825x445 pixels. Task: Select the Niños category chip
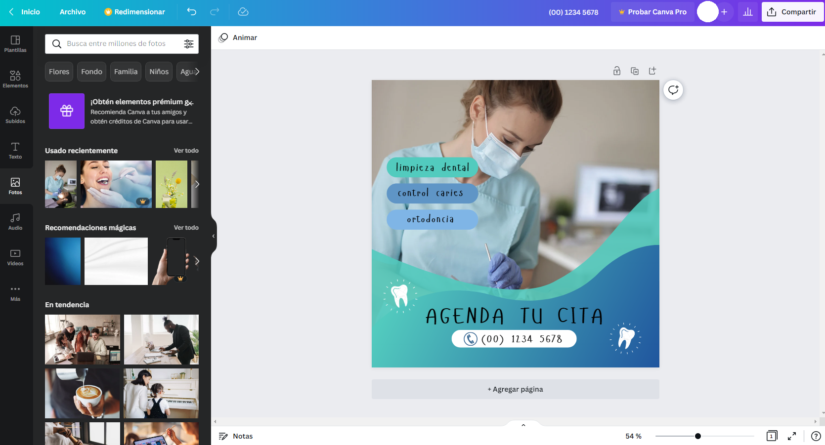pyautogui.click(x=159, y=72)
